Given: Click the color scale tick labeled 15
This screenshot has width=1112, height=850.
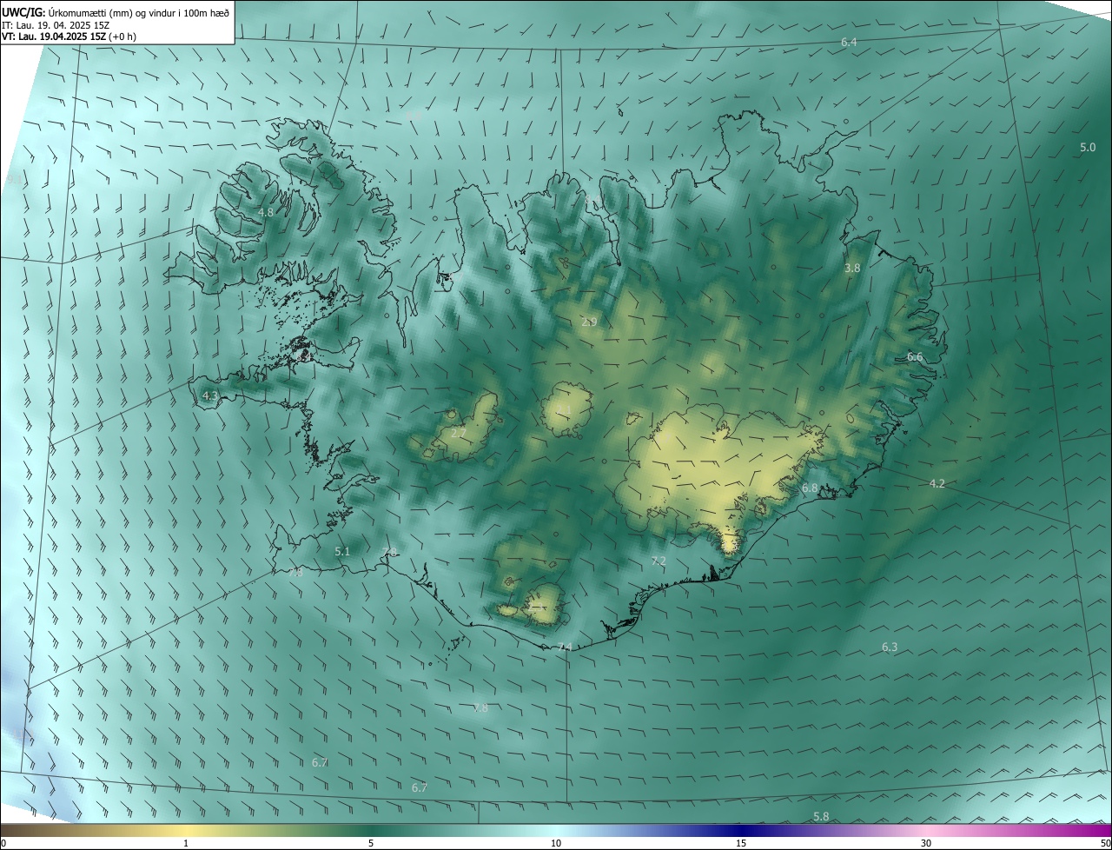Looking at the screenshot, I should coord(741,844).
